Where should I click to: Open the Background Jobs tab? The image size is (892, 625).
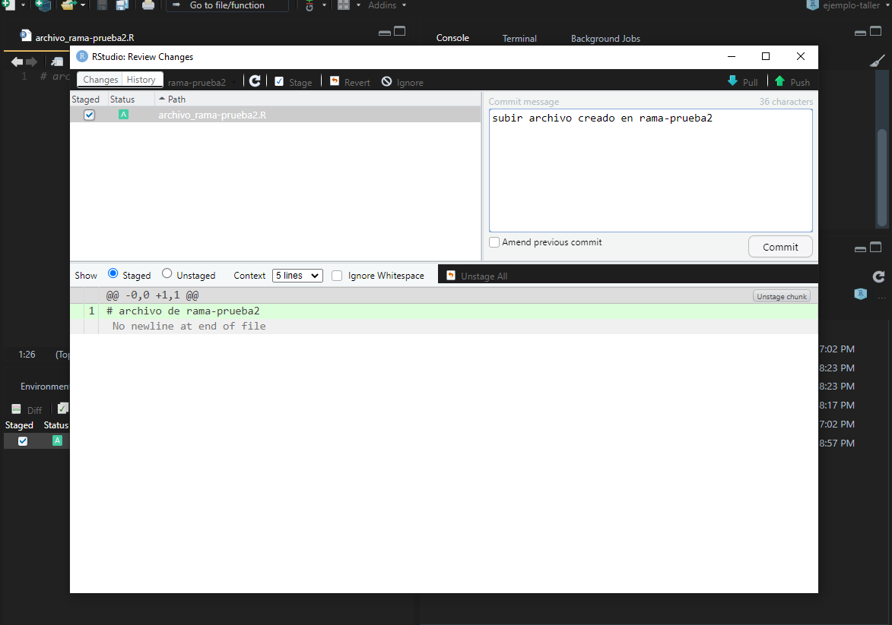605,38
